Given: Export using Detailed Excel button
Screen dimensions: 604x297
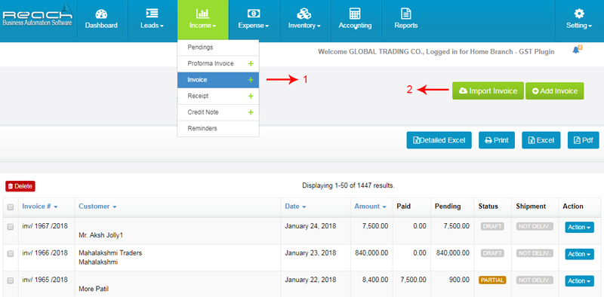Looking at the screenshot, I should (x=439, y=140).
